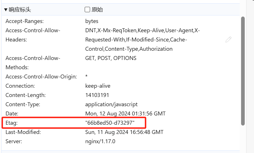254x153 pixels.
Task: Click the 原始 checkbox label text
Action: pos(97,10)
